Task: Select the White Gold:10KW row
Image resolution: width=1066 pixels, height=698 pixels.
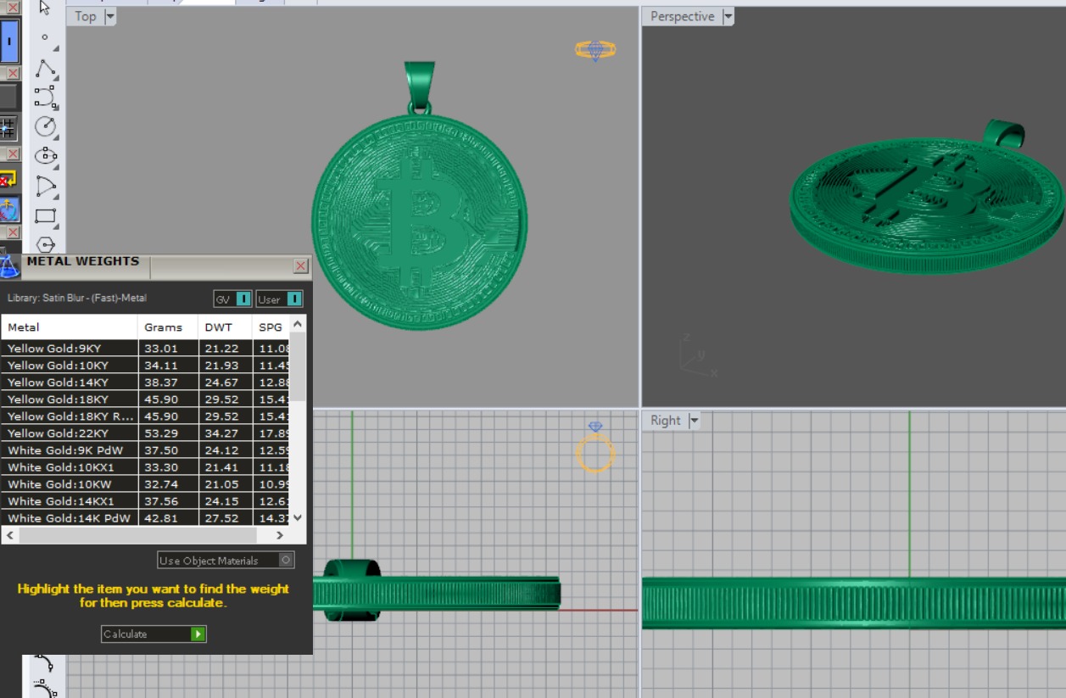Action: [145, 484]
